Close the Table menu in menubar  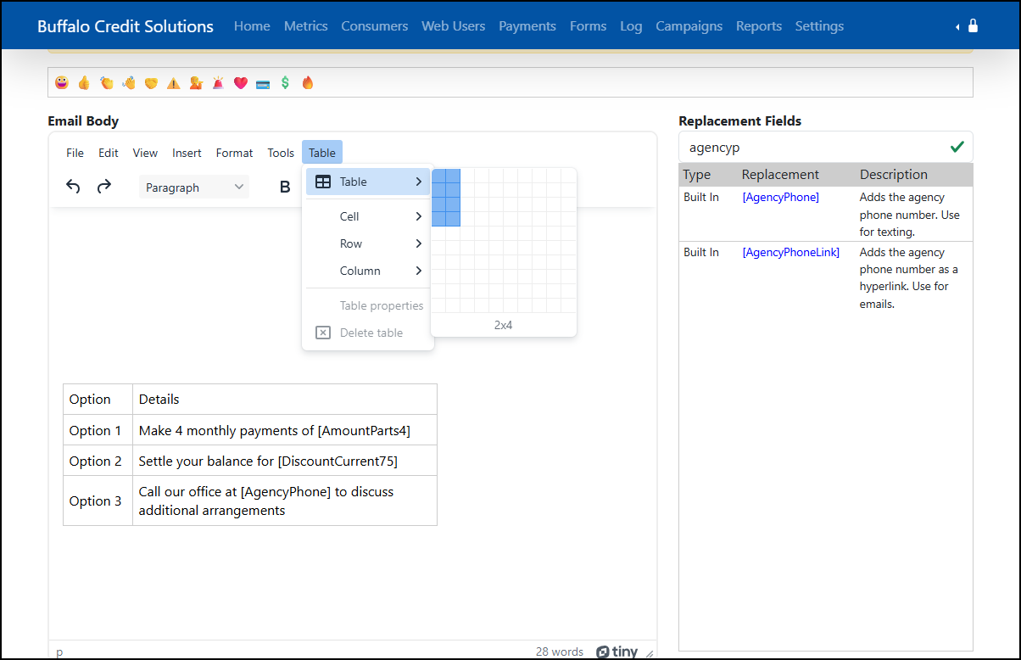tap(322, 153)
